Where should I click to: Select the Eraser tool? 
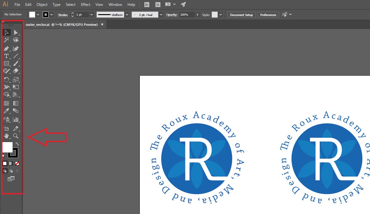coord(16,71)
